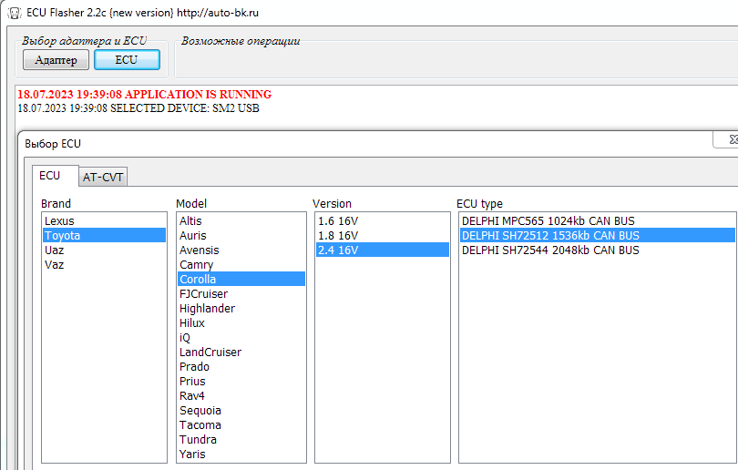Choose version 1.8 16V
The height and width of the screenshot is (470, 738).
pyautogui.click(x=337, y=236)
